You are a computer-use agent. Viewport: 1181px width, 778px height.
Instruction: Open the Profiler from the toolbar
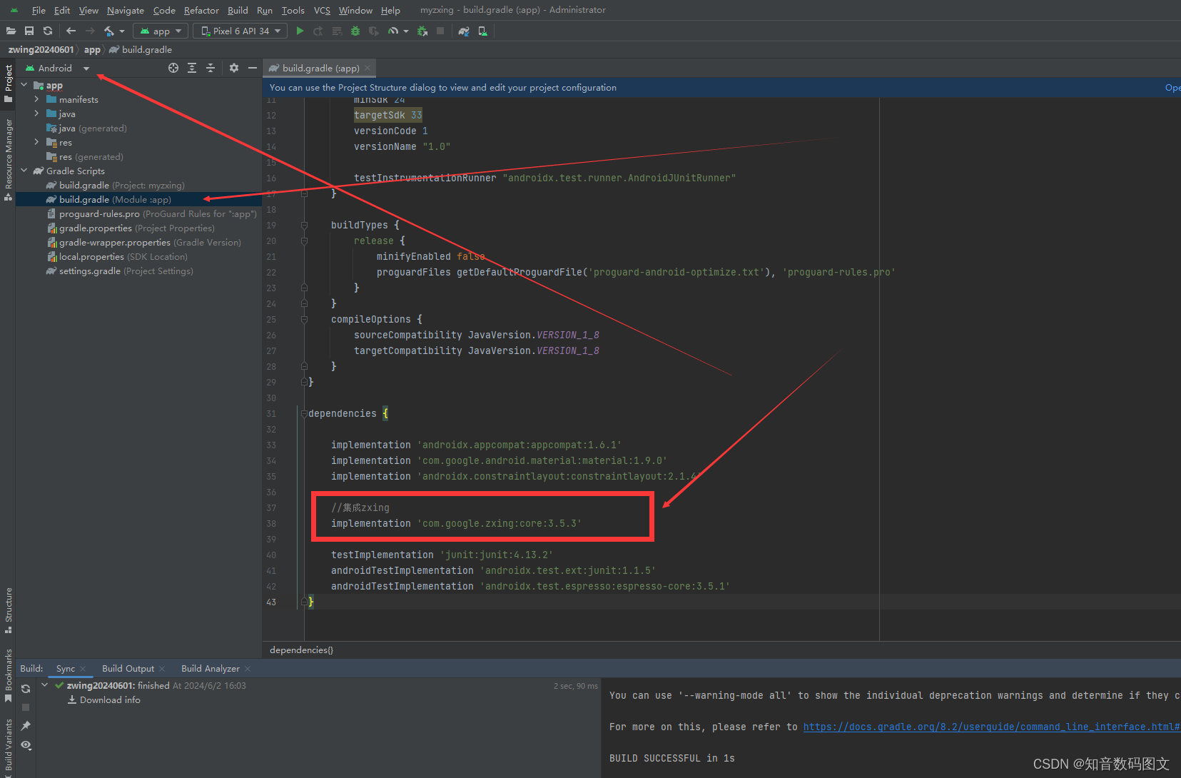click(x=391, y=31)
